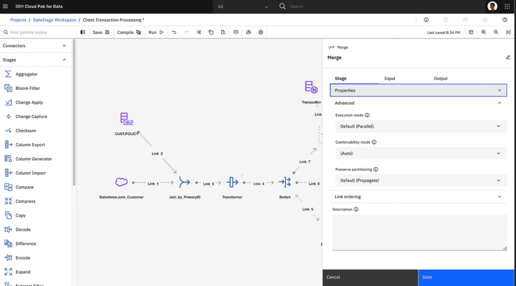This screenshot has width=516, height=286.
Task: Select the Transformer node on the canvas
Action: [232, 182]
